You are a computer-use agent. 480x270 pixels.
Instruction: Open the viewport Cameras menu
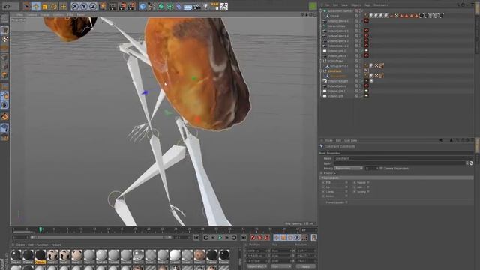coord(31,15)
